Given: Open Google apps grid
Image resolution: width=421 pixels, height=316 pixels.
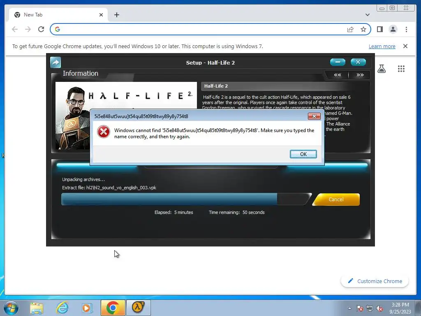Looking at the screenshot, I should coord(401,69).
